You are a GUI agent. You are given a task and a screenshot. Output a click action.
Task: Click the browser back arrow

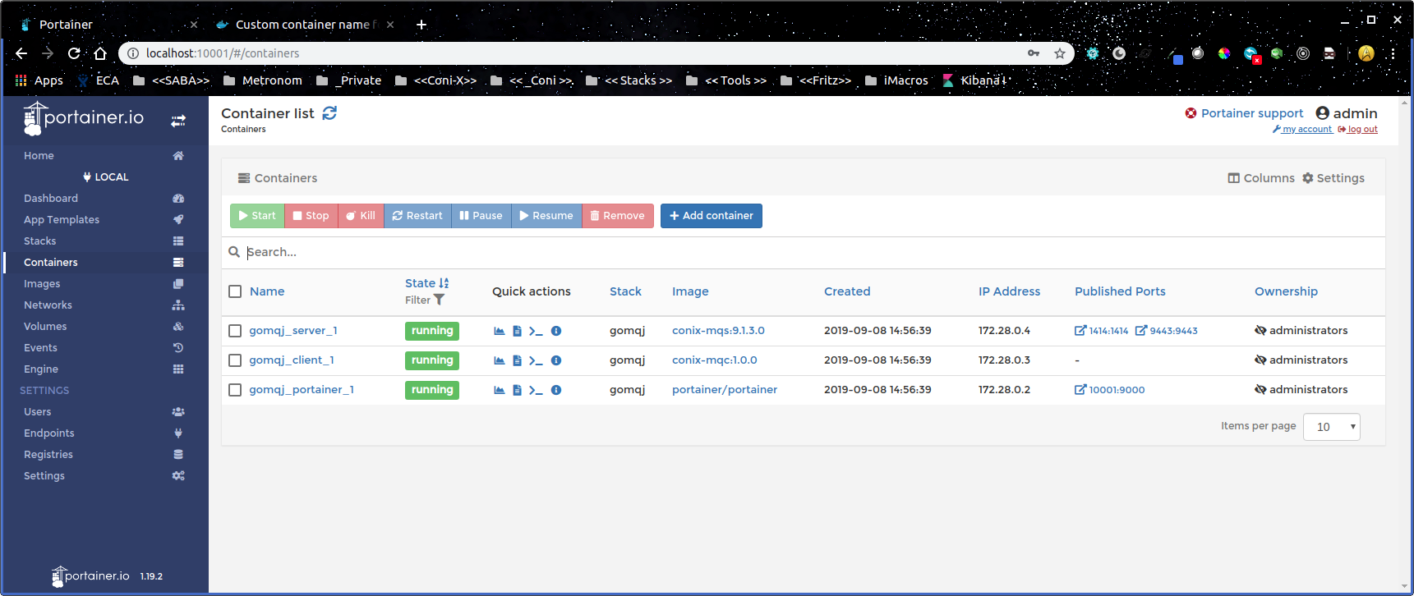[x=21, y=53]
